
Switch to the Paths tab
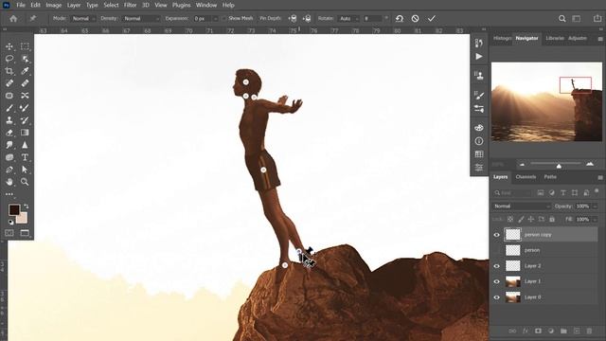coord(550,177)
